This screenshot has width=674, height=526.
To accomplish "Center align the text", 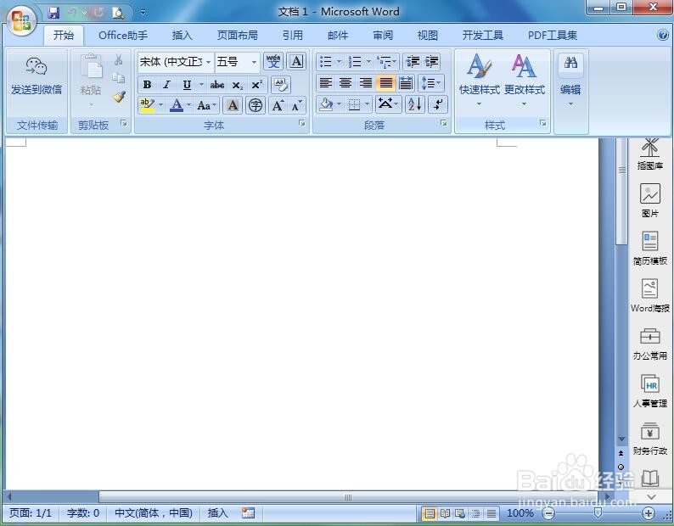I will (x=345, y=83).
